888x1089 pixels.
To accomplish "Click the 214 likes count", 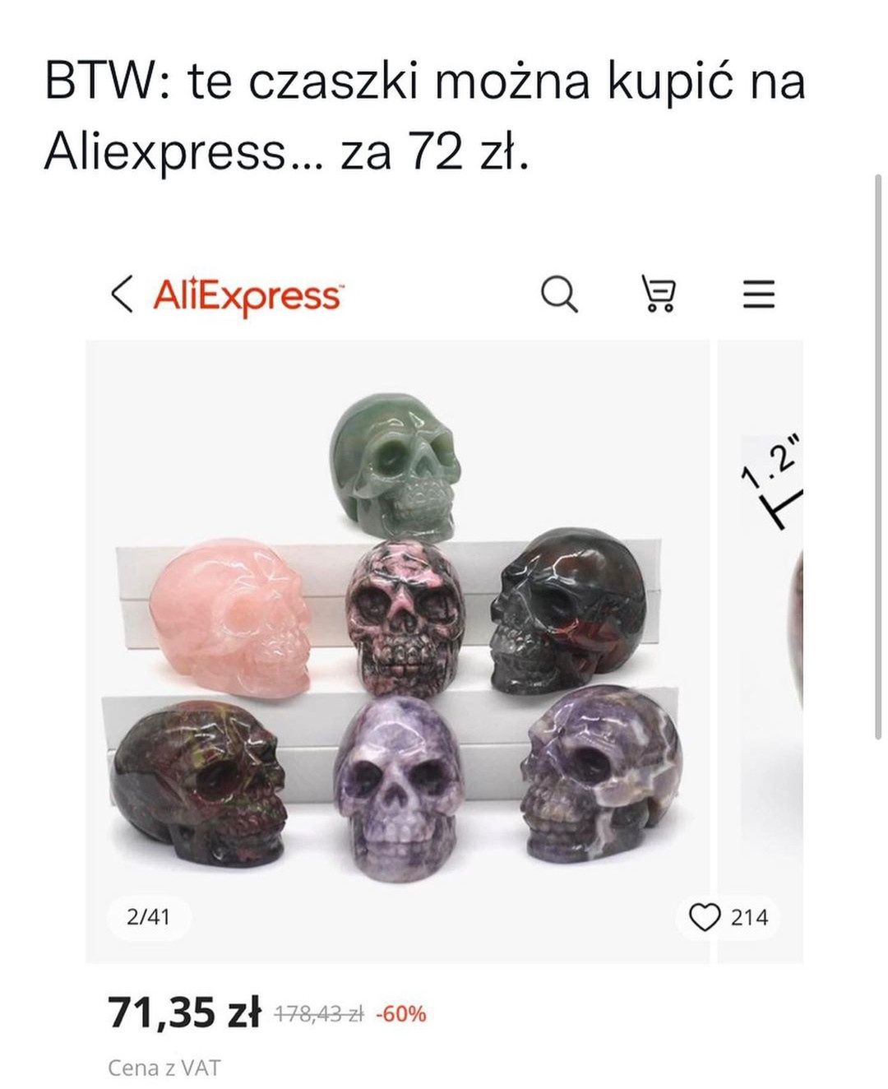I will point(749,917).
